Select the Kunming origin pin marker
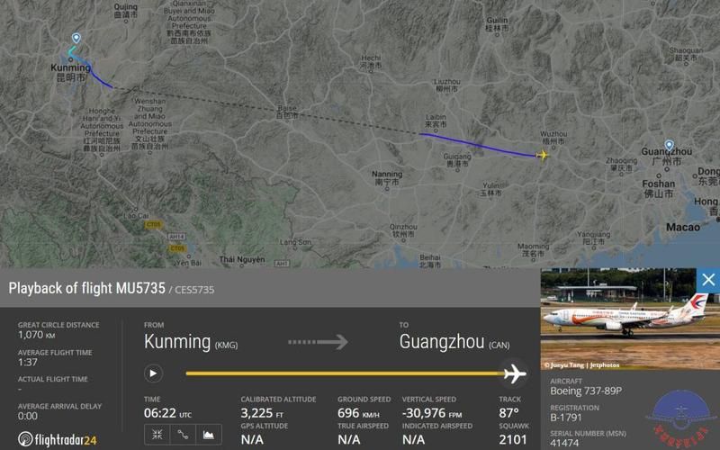 pos(76,38)
